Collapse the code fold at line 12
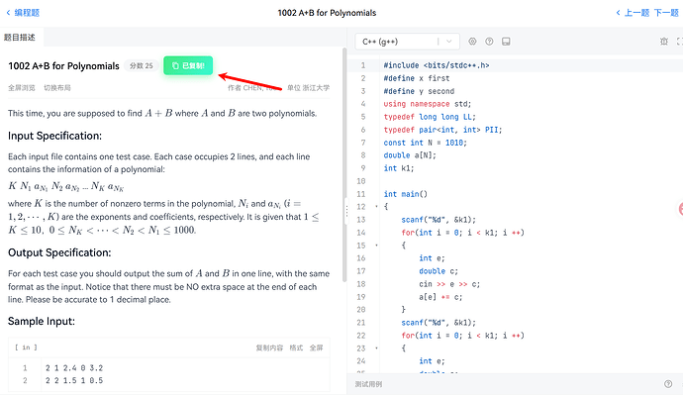The width and height of the screenshot is (683, 398). 376,206
